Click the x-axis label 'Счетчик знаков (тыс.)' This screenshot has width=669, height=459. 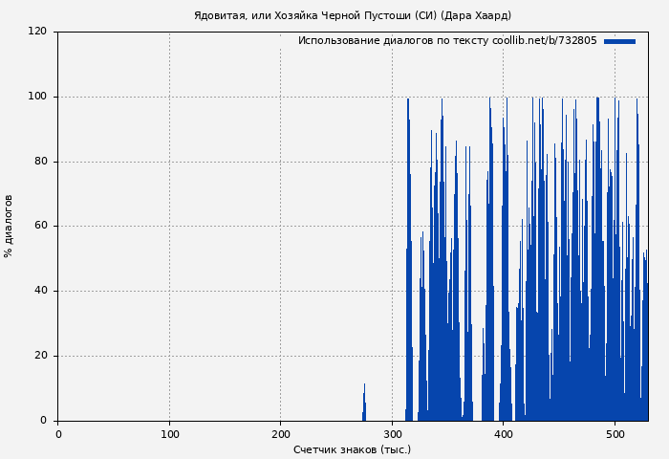pyautogui.click(x=352, y=449)
